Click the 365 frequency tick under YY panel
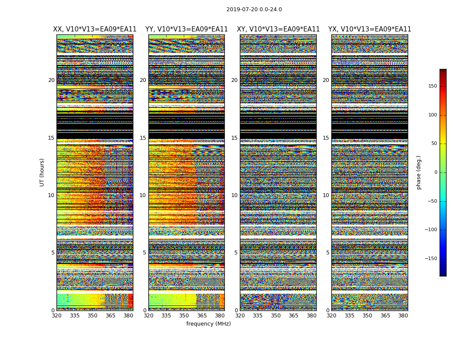The height and width of the screenshot is (345, 453). pos(202,316)
